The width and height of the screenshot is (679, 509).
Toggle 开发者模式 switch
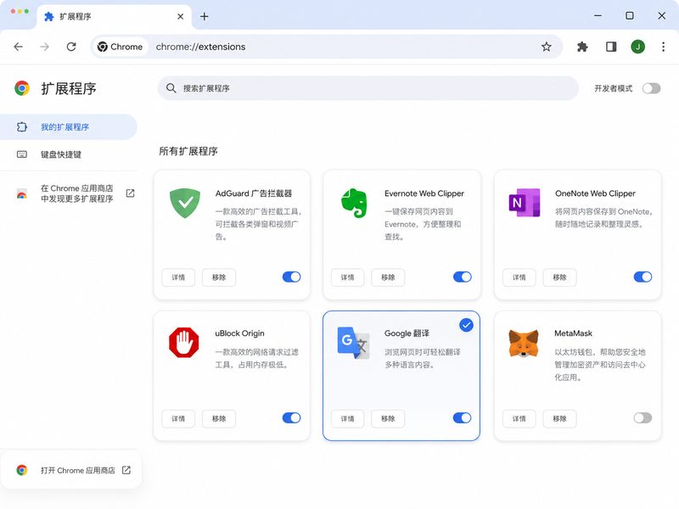coord(651,88)
